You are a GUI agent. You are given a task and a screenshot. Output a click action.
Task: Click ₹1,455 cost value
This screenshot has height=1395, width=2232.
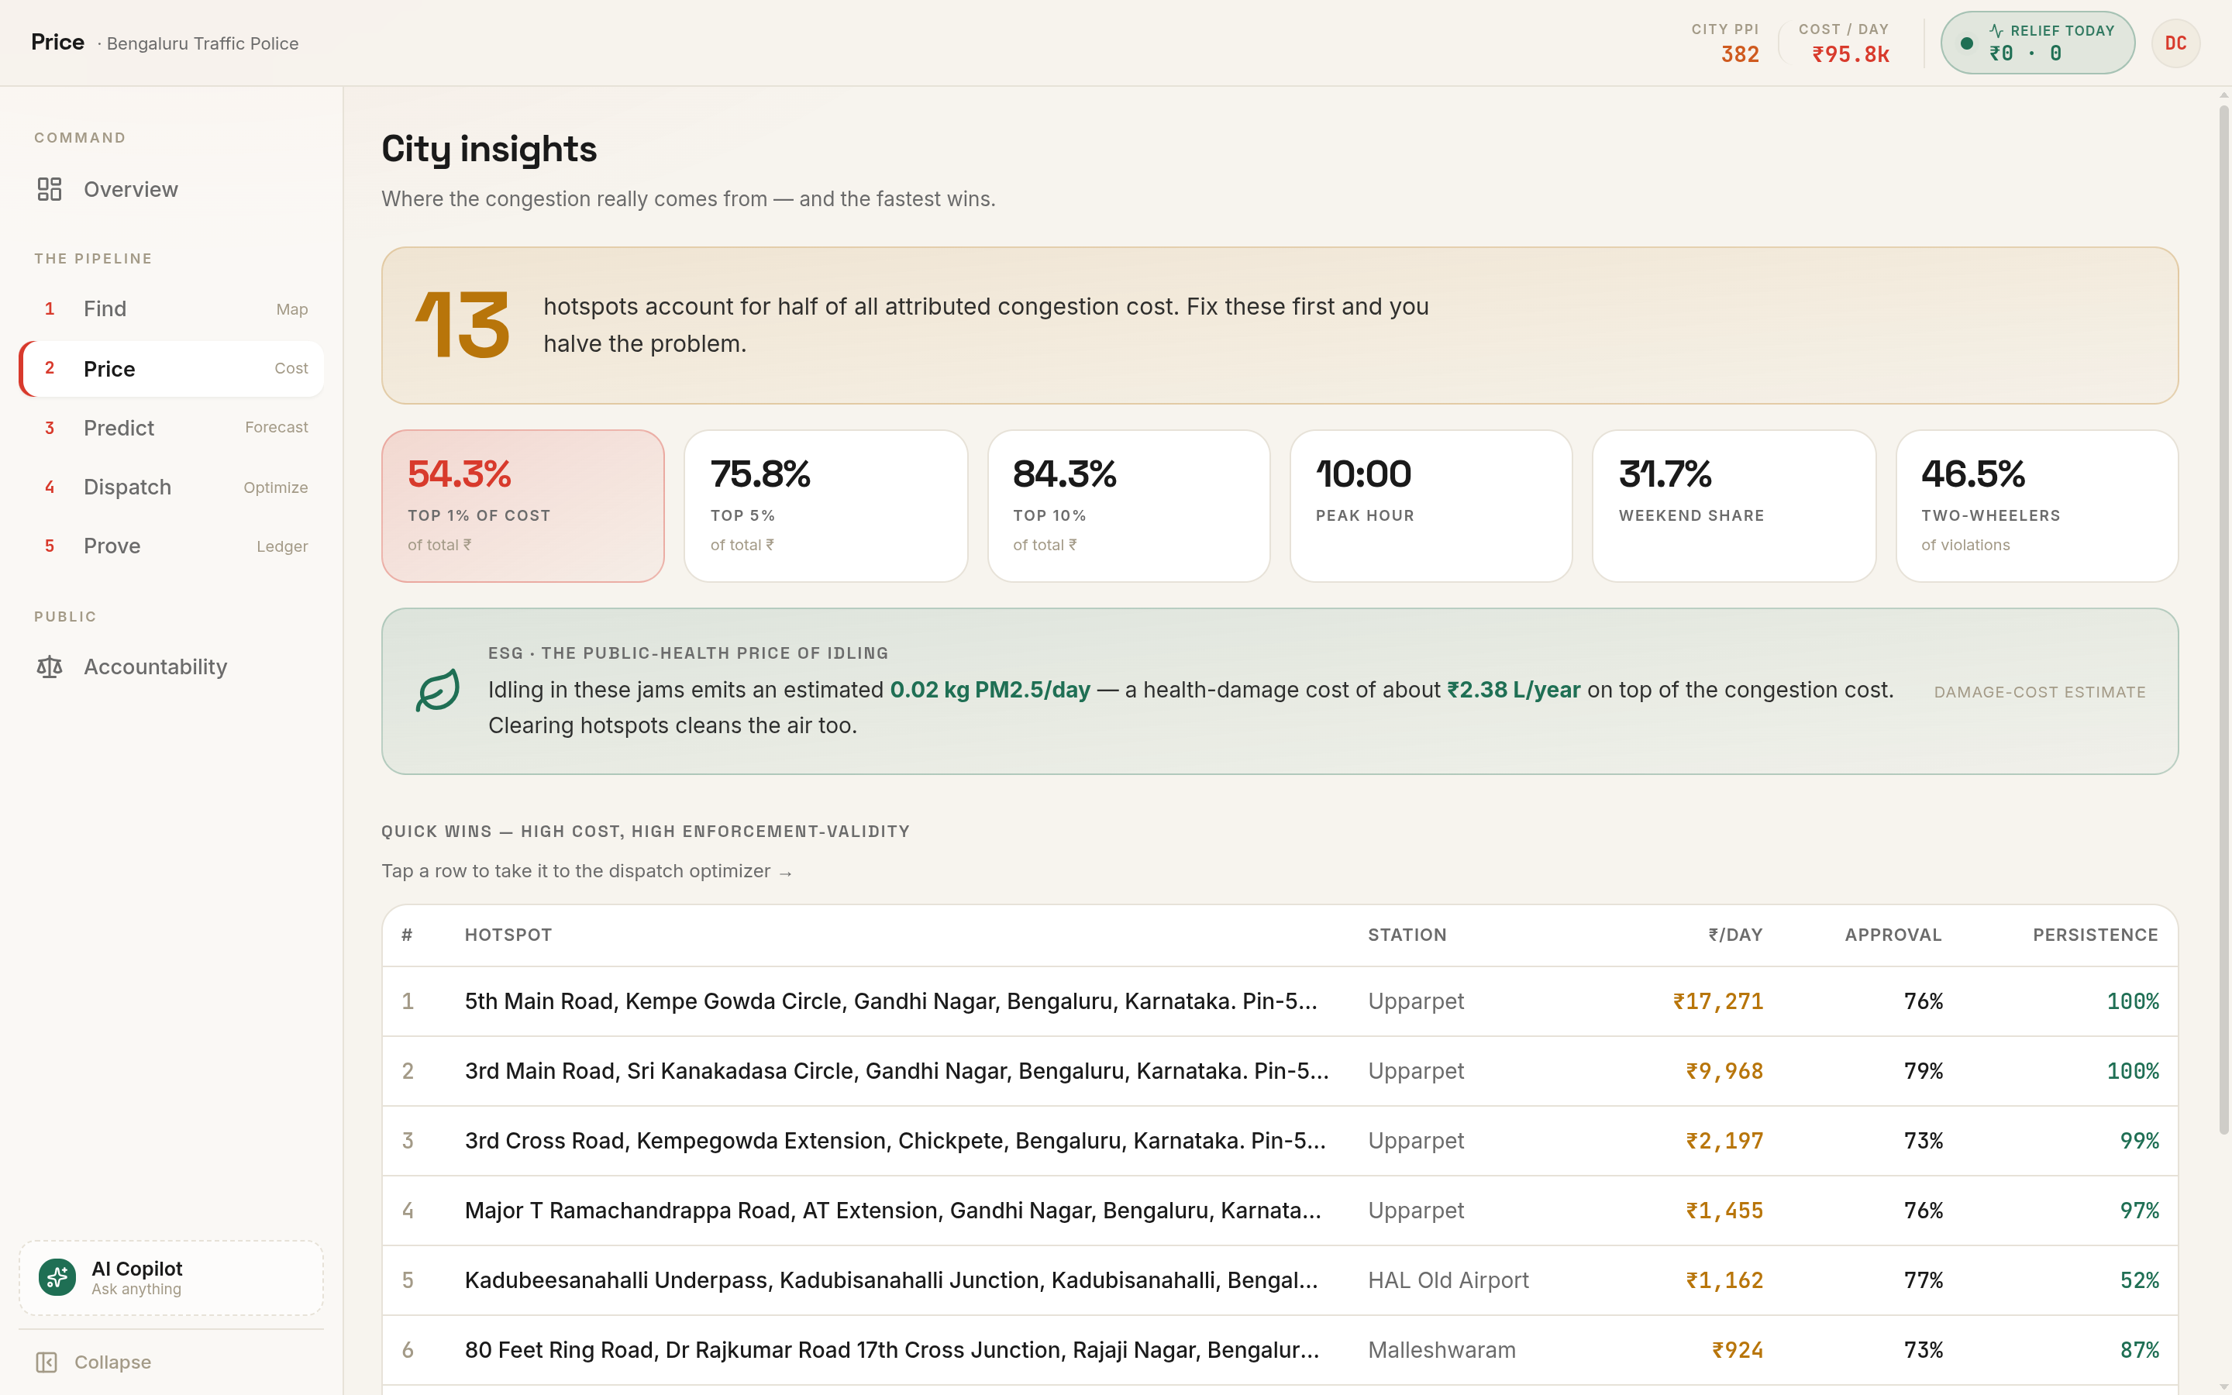click(1724, 1211)
